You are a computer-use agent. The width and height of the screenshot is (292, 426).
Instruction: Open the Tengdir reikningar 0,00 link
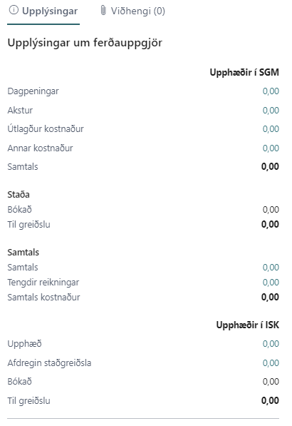tap(271, 283)
